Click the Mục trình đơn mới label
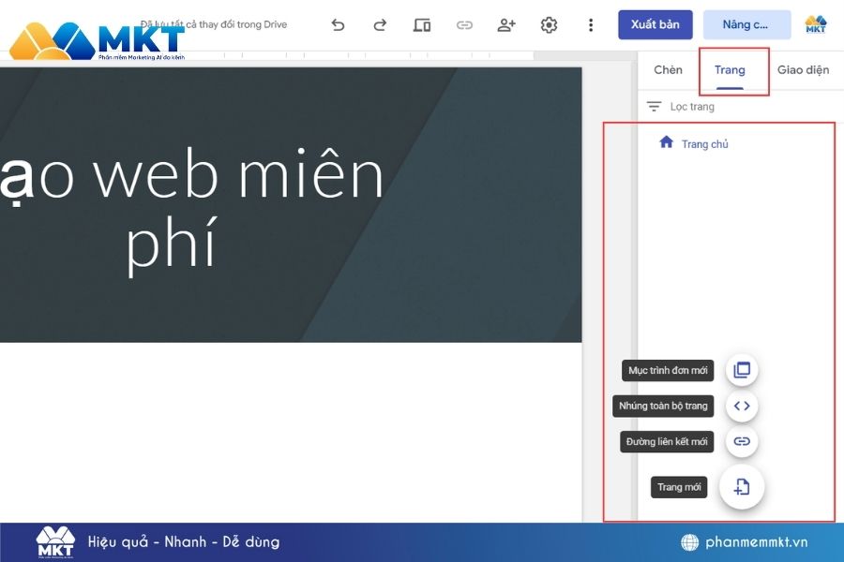The width and height of the screenshot is (844, 562). pyautogui.click(x=668, y=371)
